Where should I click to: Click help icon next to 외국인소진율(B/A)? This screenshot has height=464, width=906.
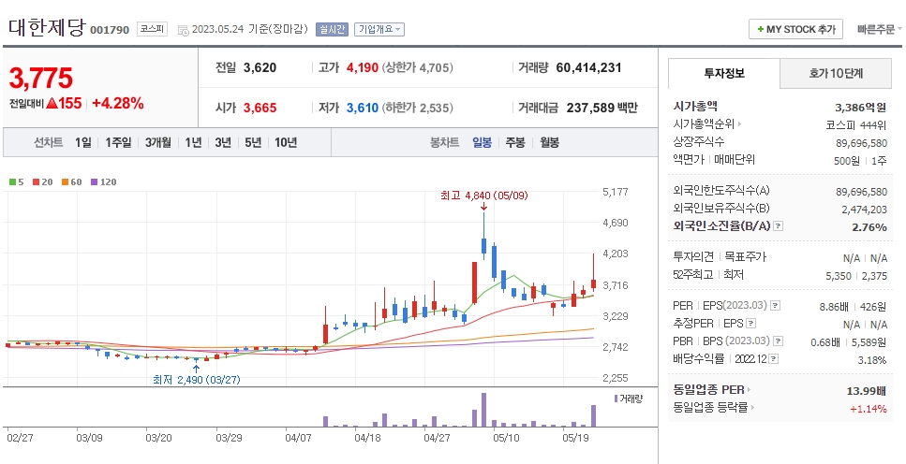(778, 226)
